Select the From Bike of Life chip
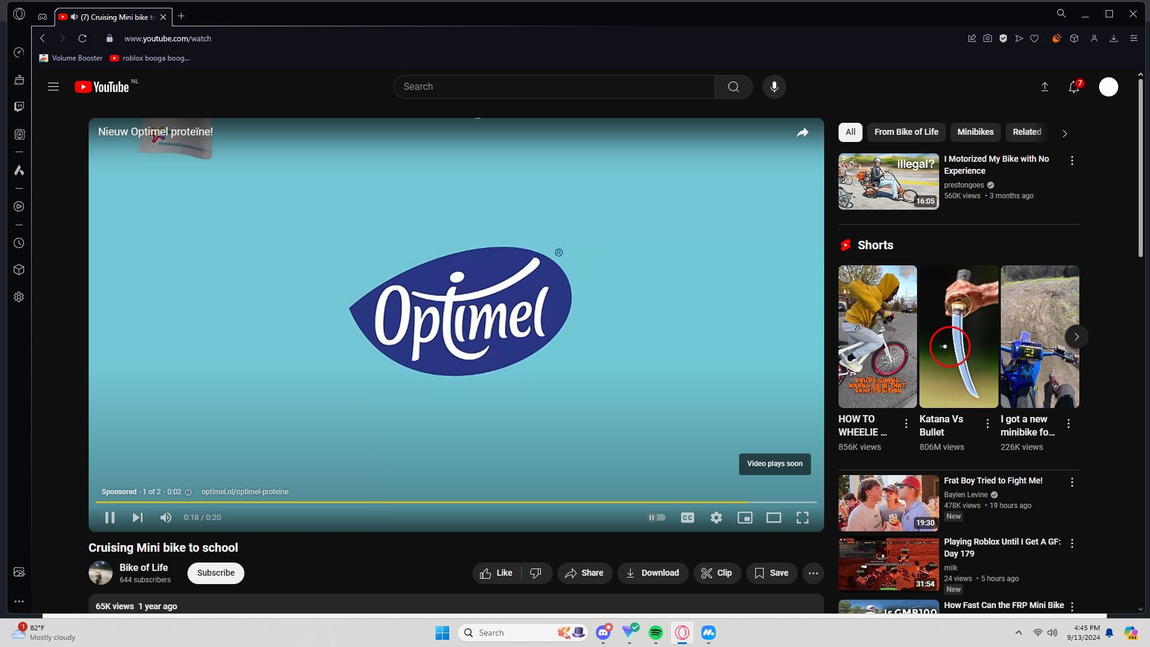Viewport: 1150px width, 647px height. [906, 132]
